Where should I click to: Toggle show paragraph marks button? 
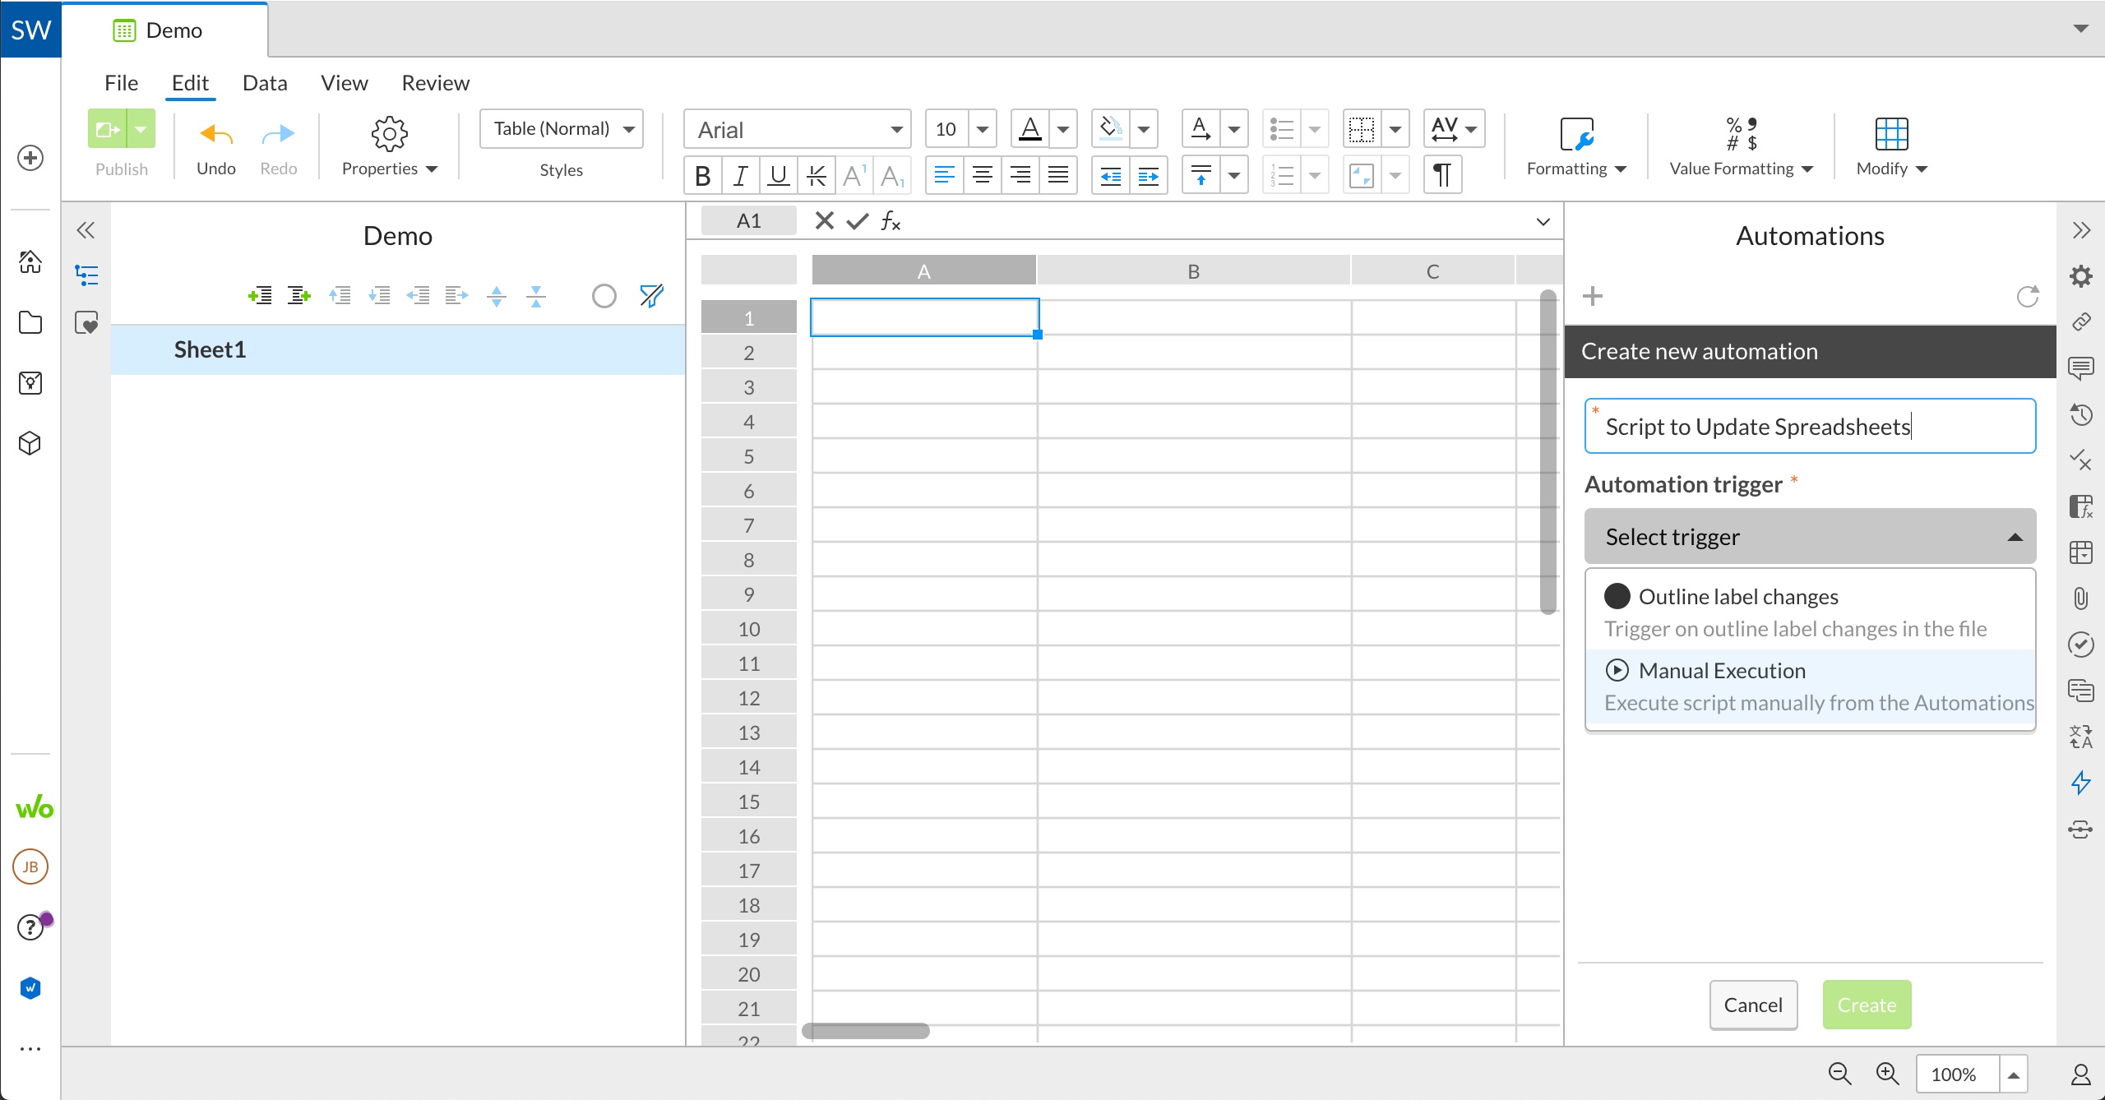(1442, 175)
